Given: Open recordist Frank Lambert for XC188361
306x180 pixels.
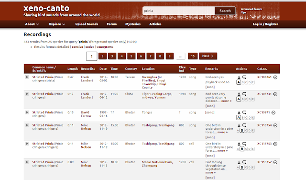Looking at the screenshot, I should click(x=87, y=79).
